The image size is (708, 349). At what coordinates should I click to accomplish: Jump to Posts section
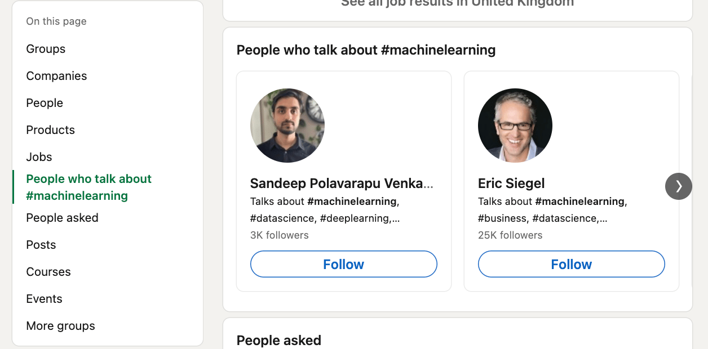pos(41,245)
